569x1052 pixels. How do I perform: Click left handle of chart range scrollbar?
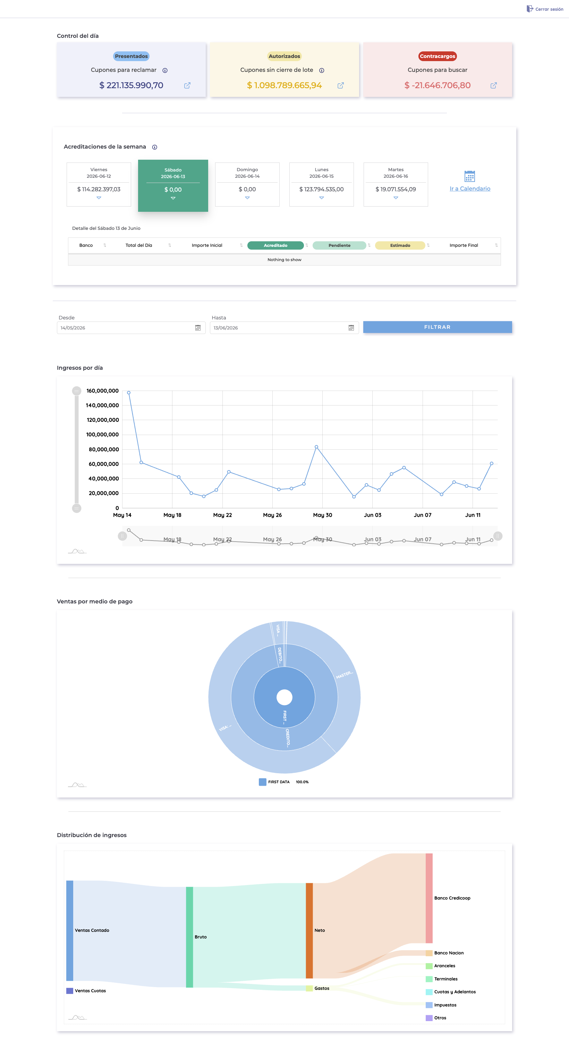tap(122, 536)
